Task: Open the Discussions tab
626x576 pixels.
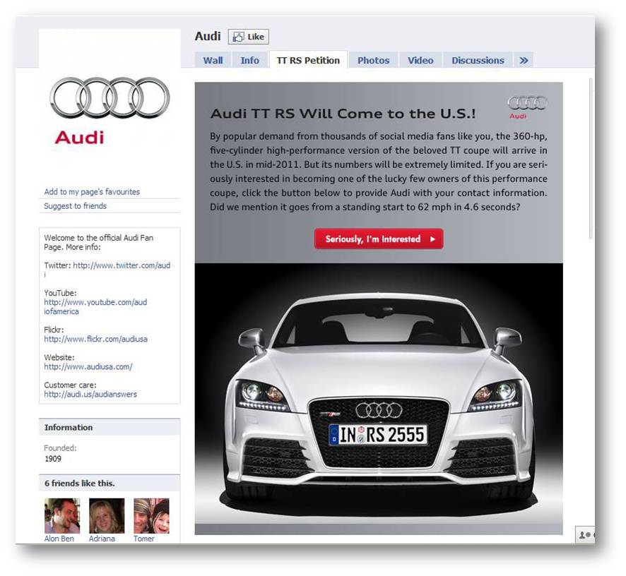Action: point(478,60)
